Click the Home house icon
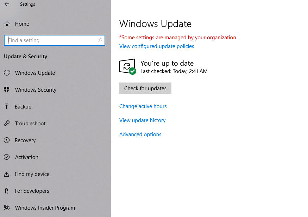This screenshot has width=308, height=217. (x=8, y=24)
